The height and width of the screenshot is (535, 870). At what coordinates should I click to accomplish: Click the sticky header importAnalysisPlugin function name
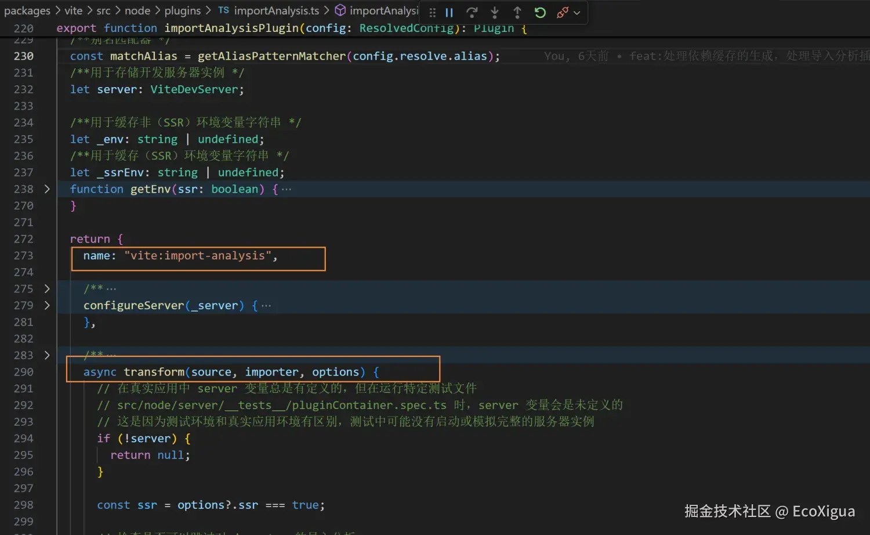[x=231, y=28]
